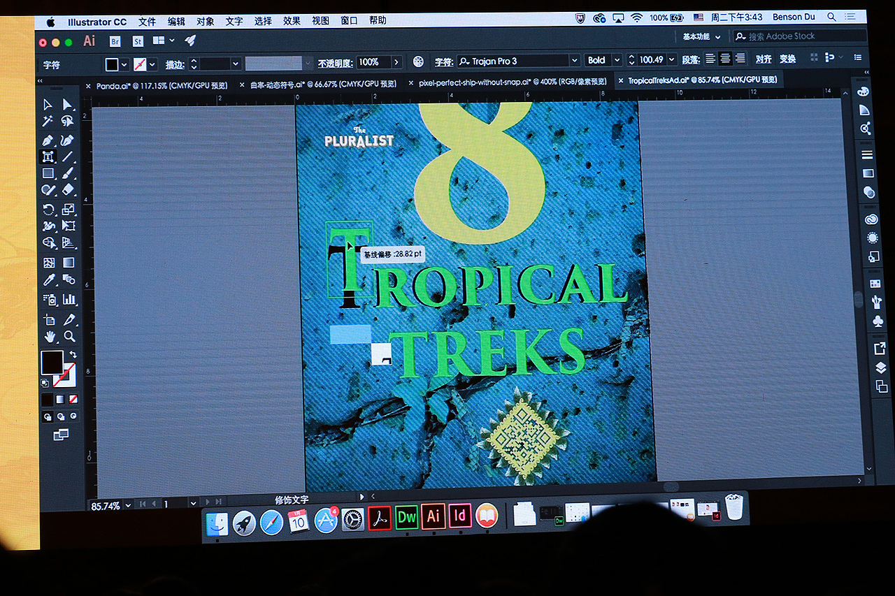The width and height of the screenshot is (895, 596).
Task: Activate the Curvature tool
Action: [68, 140]
